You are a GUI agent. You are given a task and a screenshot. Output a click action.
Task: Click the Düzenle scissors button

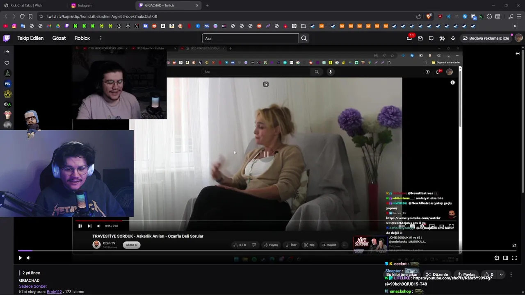437,275
